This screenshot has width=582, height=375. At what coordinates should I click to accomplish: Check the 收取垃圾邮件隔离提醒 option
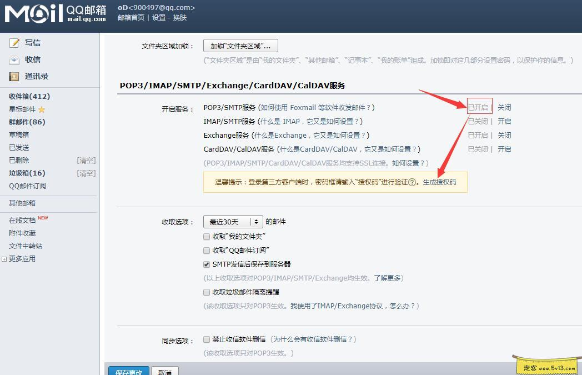point(206,292)
